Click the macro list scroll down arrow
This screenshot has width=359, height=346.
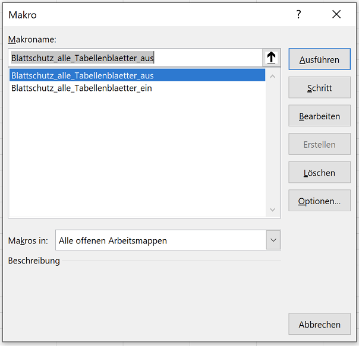(x=272, y=209)
